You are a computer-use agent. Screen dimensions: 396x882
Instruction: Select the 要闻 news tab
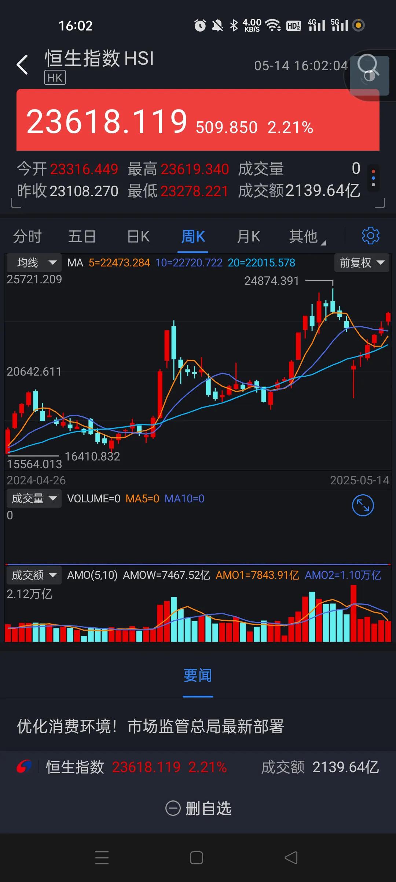coord(198,675)
